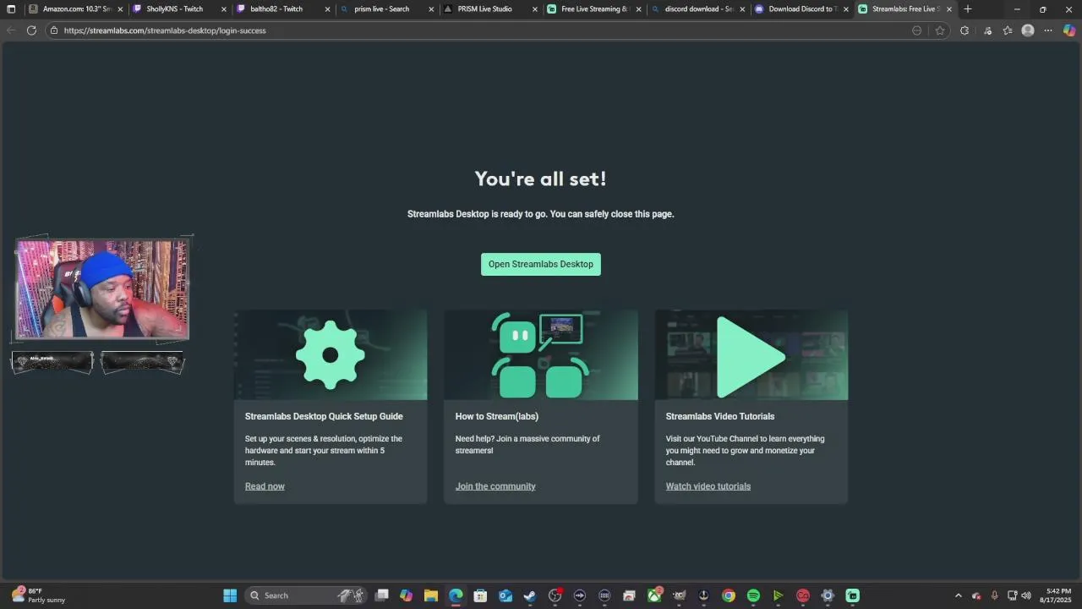
Task: Click the Streamlabs Desktop Quick Setup Guide heading
Action: pos(324,416)
